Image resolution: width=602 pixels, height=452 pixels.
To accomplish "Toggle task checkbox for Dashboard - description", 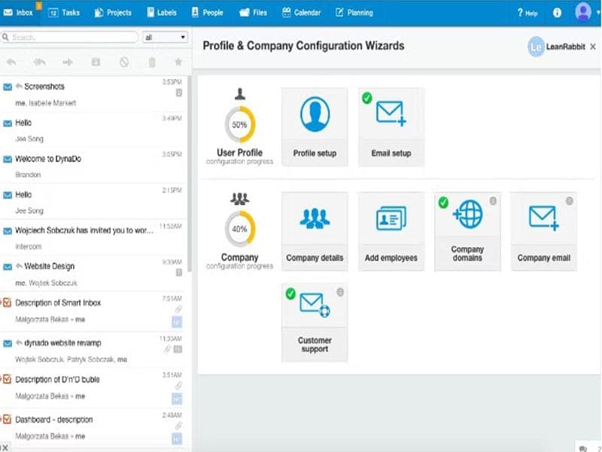I will pyautogui.click(x=8, y=420).
